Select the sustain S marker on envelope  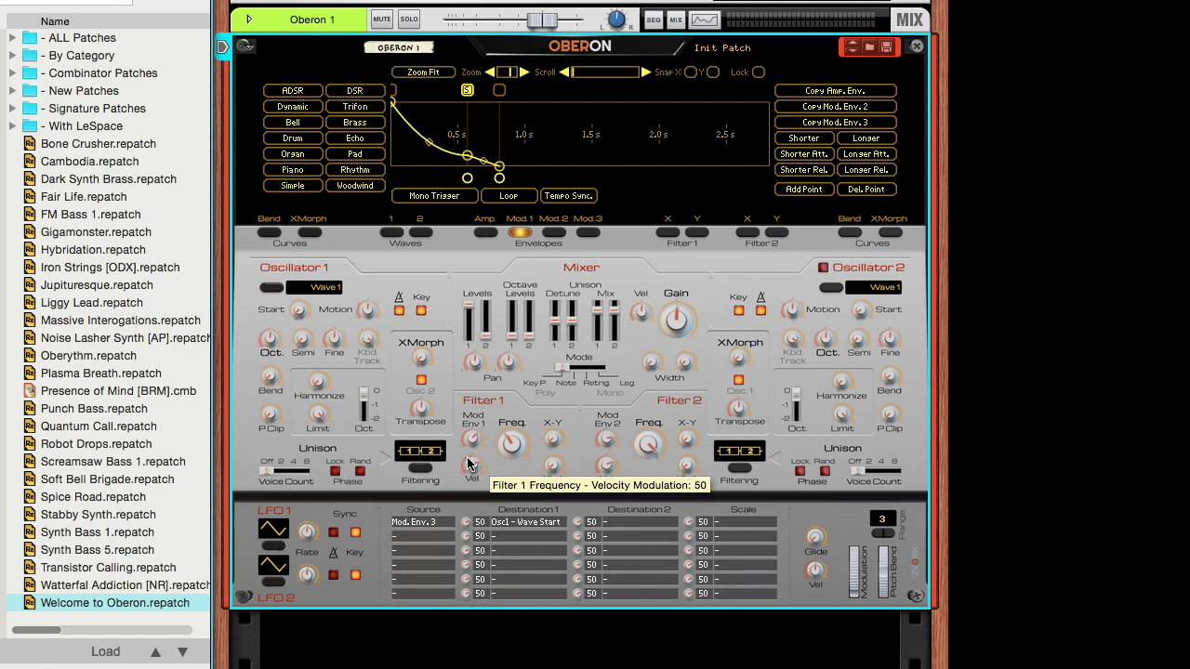(x=468, y=90)
